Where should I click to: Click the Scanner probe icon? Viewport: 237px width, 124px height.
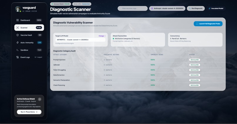click(x=18, y=28)
